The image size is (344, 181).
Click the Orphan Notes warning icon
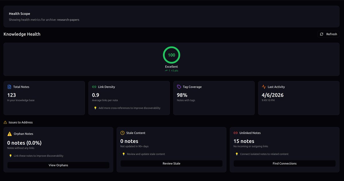tap(9, 134)
